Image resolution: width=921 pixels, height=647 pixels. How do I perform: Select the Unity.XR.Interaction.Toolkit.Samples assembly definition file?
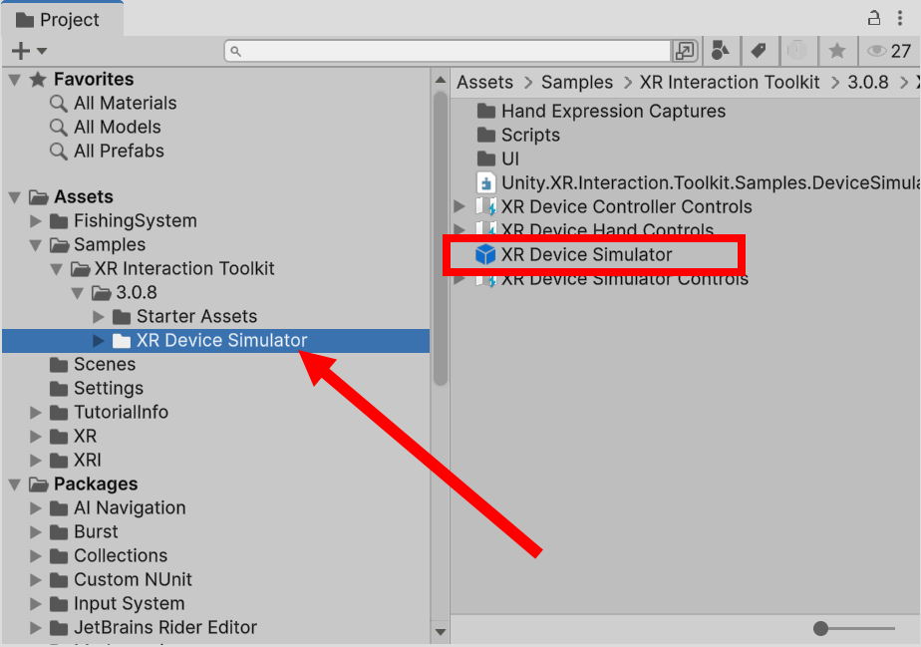point(699,183)
